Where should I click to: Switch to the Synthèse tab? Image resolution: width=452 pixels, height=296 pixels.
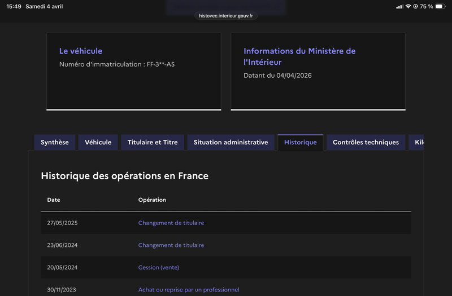coord(55,143)
